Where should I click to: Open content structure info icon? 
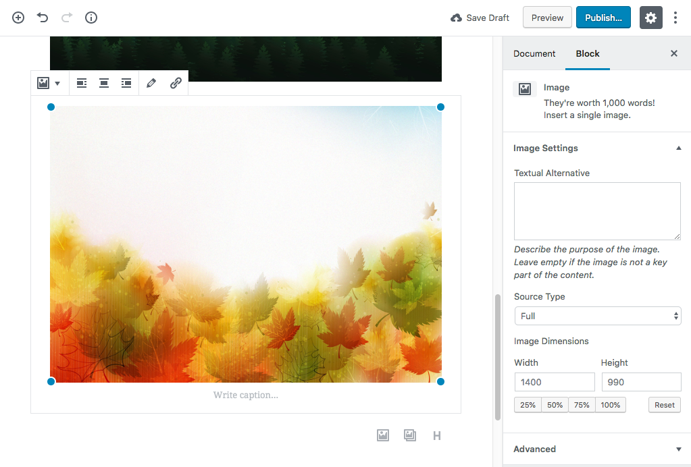coord(91,18)
